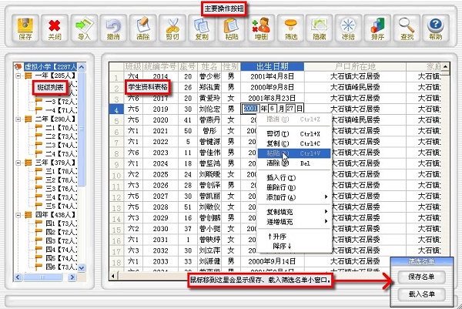Choose 剪切(T) from the context menu
This screenshot has height=309, width=462.
(294, 134)
